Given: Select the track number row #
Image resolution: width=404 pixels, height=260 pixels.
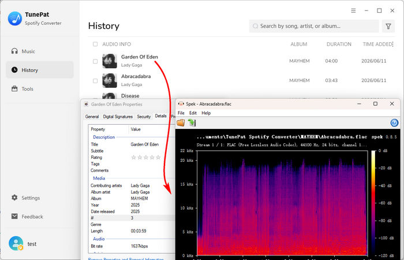Looking at the screenshot, I should (x=132, y=218).
